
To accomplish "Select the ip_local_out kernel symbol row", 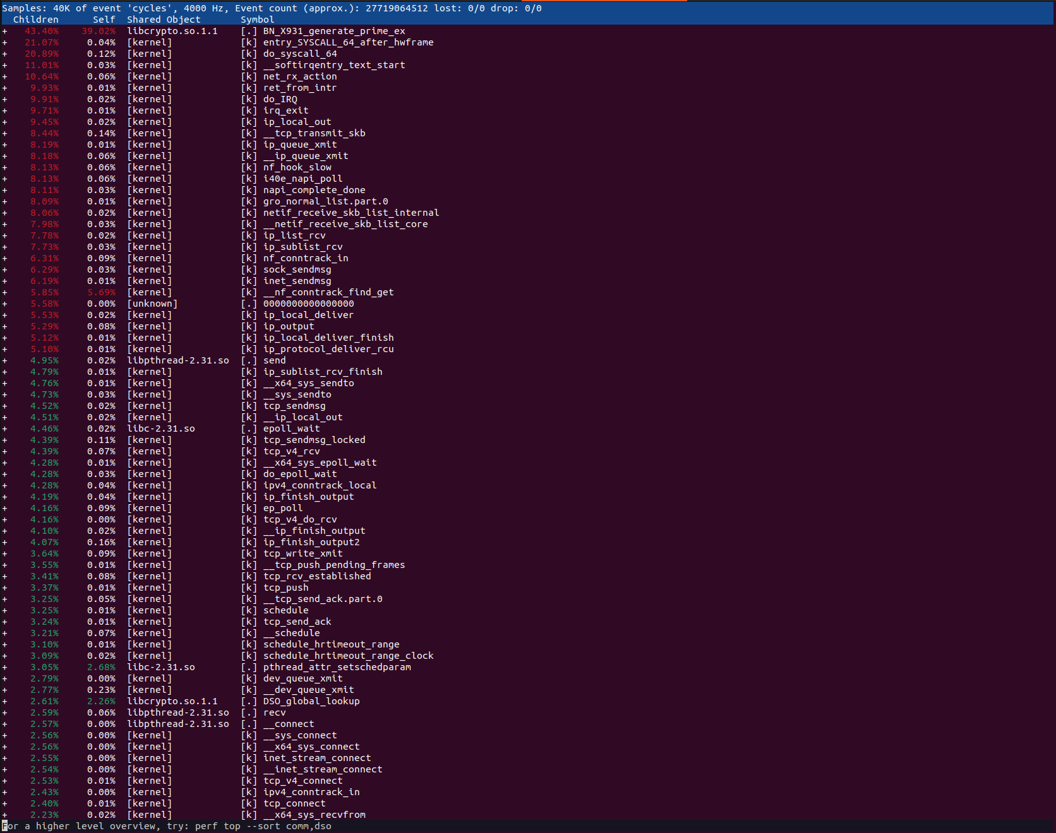I will pyautogui.click(x=297, y=121).
